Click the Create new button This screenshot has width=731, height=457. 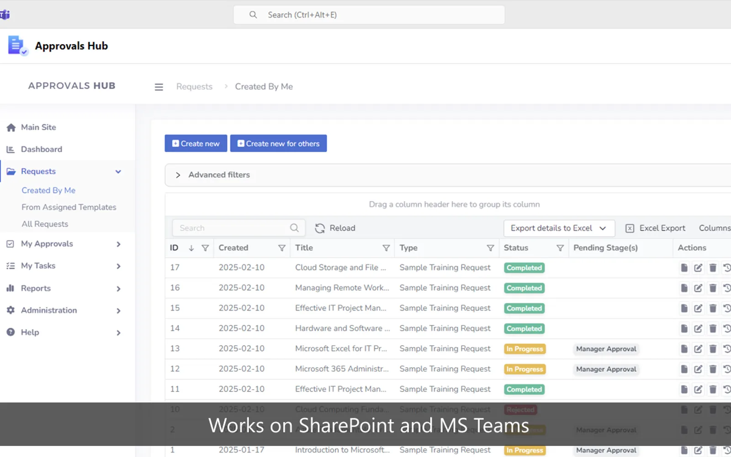pyautogui.click(x=196, y=143)
